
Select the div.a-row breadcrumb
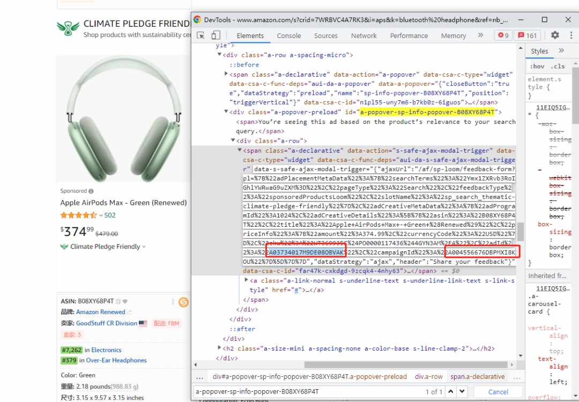428,377
